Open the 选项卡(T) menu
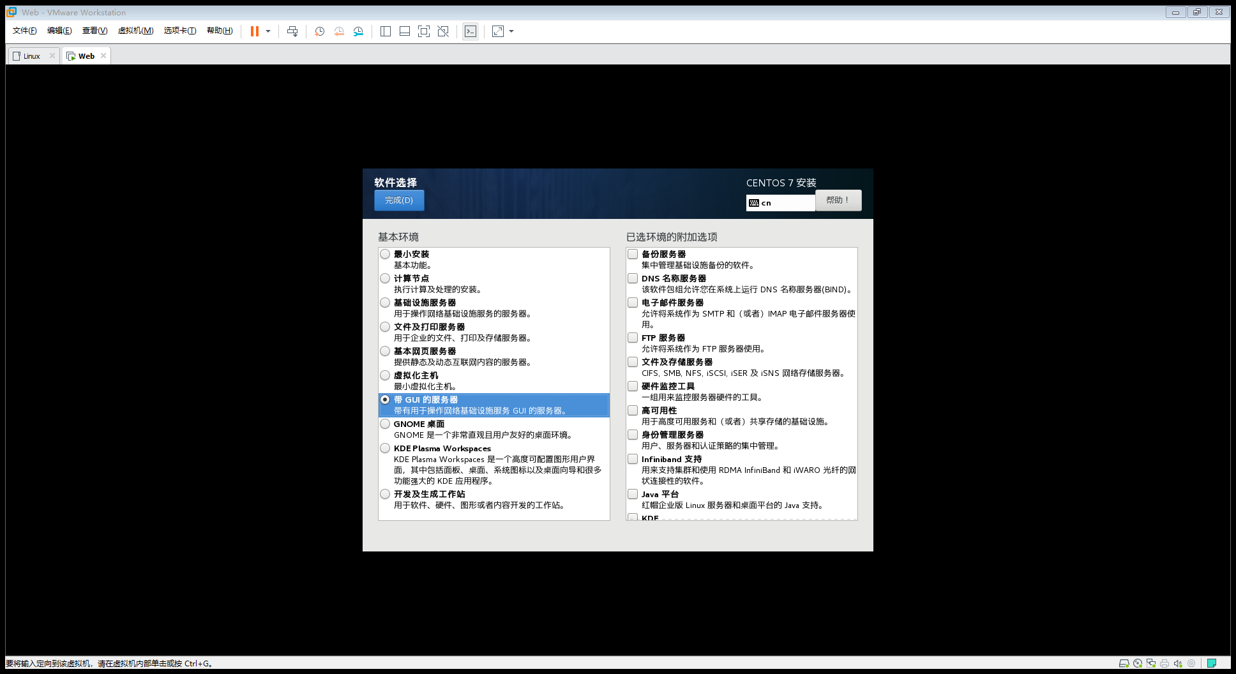The image size is (1236, 674). click(180, 31)
